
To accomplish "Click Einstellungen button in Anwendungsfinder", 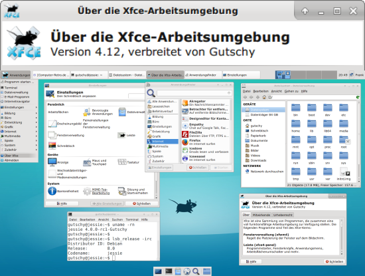I will 160,168.
